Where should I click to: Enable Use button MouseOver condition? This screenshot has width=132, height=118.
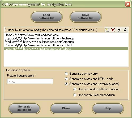click(75, 89)
